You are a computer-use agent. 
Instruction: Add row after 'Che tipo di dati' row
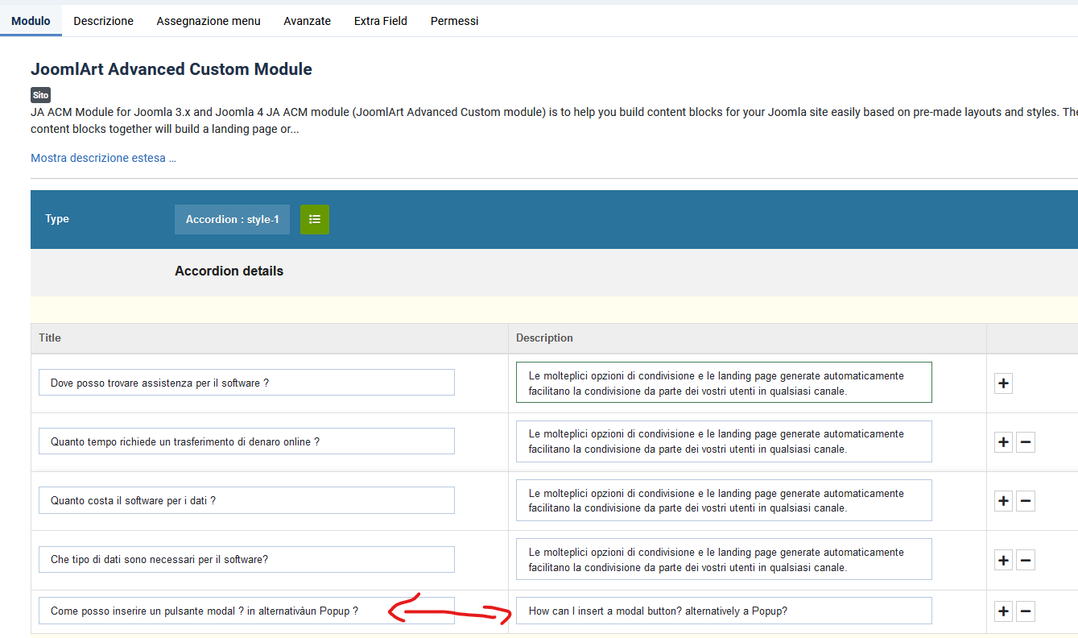point(1003,560)
